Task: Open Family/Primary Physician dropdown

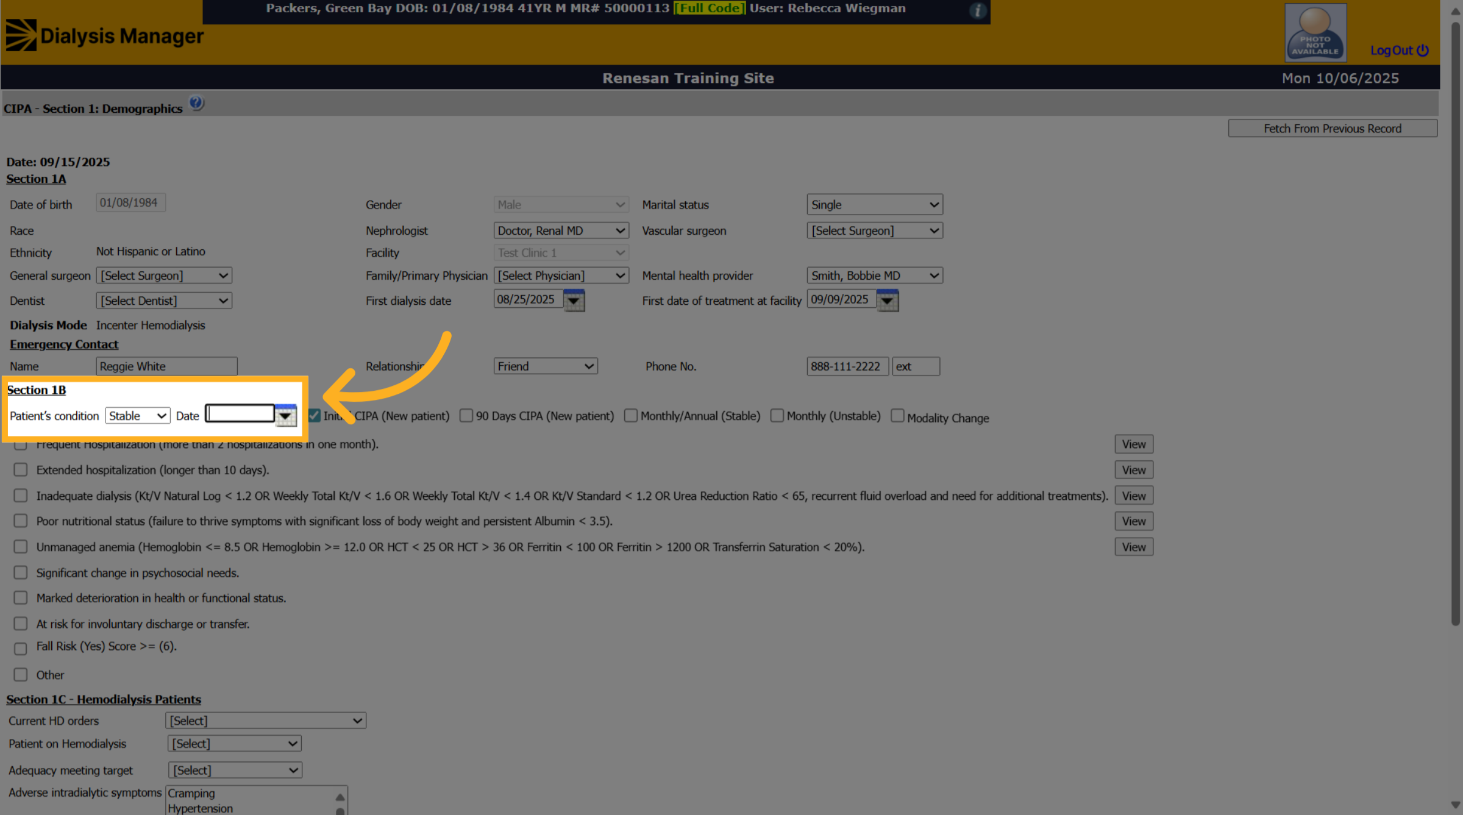Action: (561, 276)
